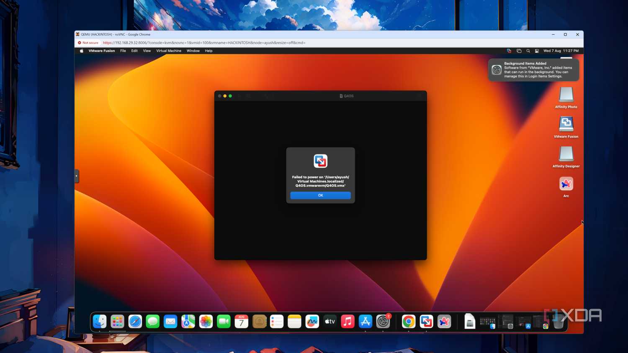Open Launchpad from the Dock
The width and height of the screenshot is (628, 353).
(117, 321)
